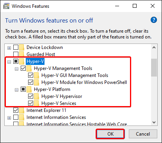
Task: Click the Windows Features title bar icon
Action: point(6,6)
